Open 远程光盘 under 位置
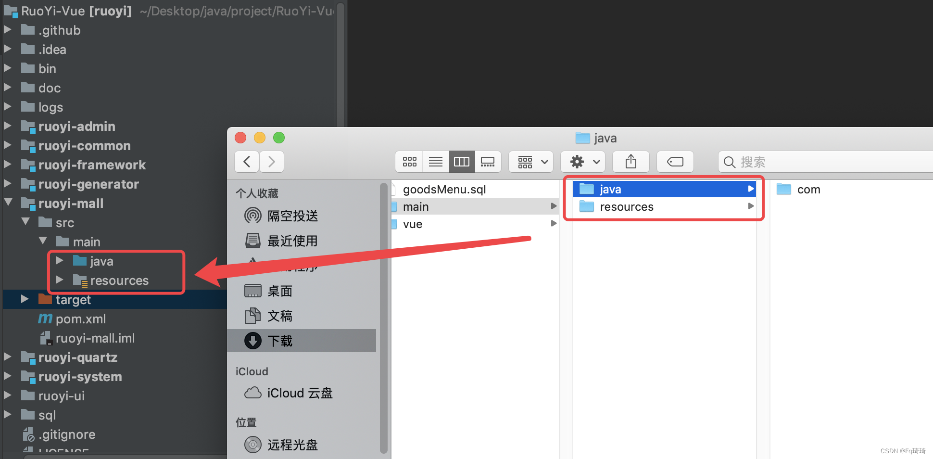This screenshot has width=933, height=459. 292,445
